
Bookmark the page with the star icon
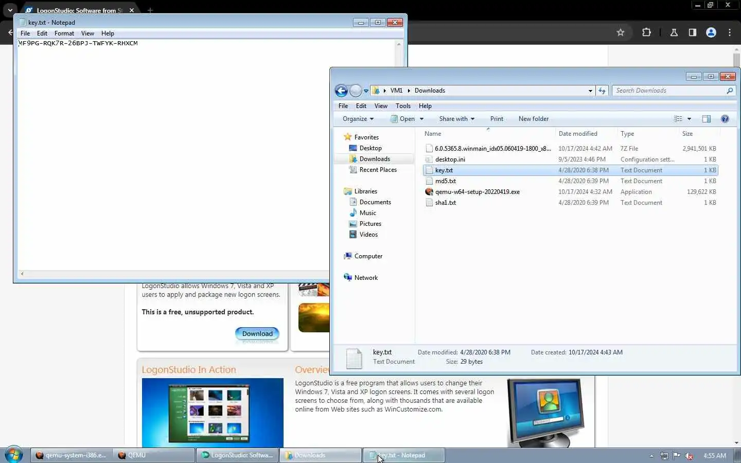621,32
